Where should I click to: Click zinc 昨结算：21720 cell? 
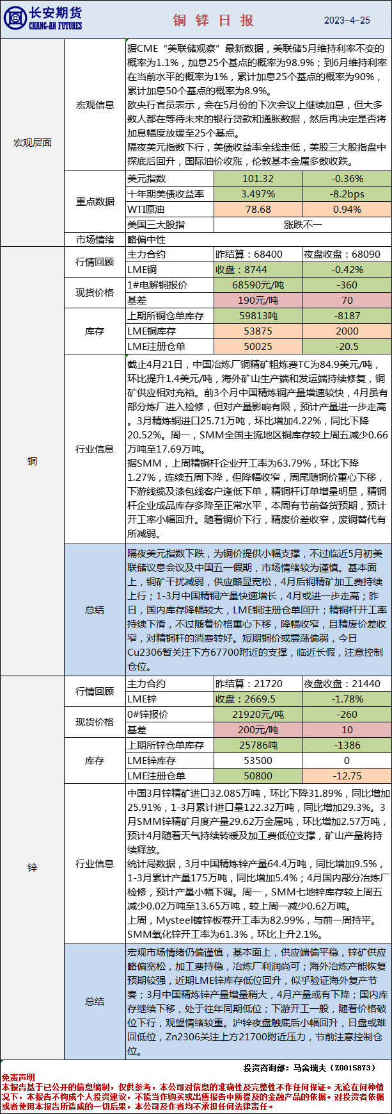pos(258,684)
